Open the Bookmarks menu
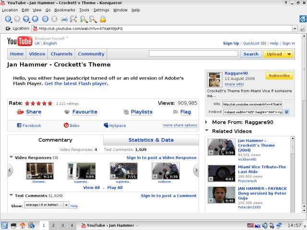 point(64,10)
